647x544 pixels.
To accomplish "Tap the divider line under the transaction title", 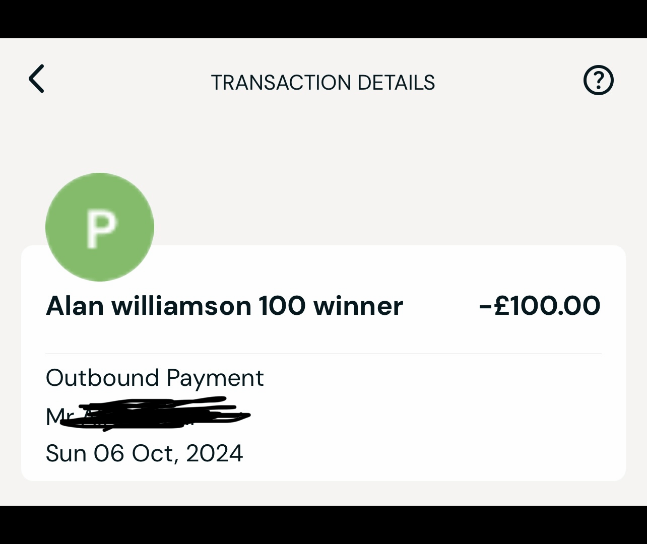I will tap(323, 354).
